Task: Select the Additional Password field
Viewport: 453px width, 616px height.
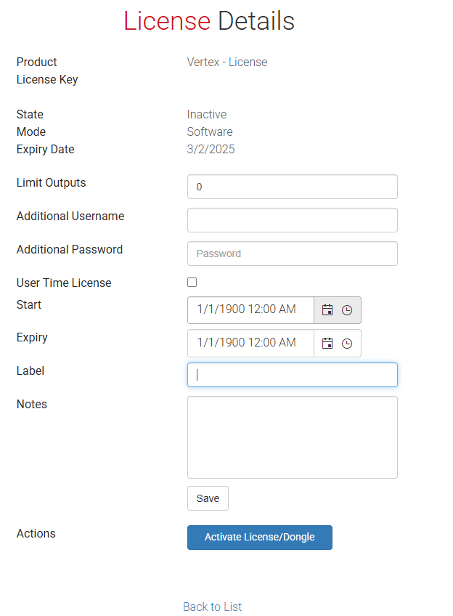Action: tap(292, 254)
